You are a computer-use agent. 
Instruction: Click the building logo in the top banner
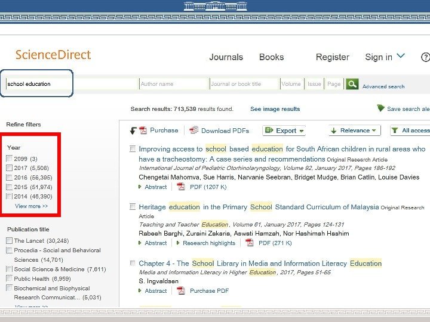215,6
